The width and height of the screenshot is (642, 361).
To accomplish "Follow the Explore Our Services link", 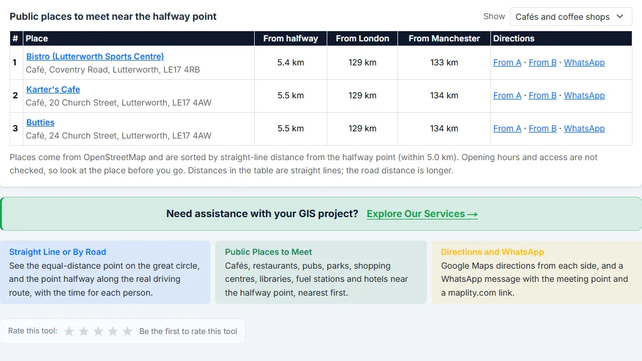I will click(x=422, y=214).
